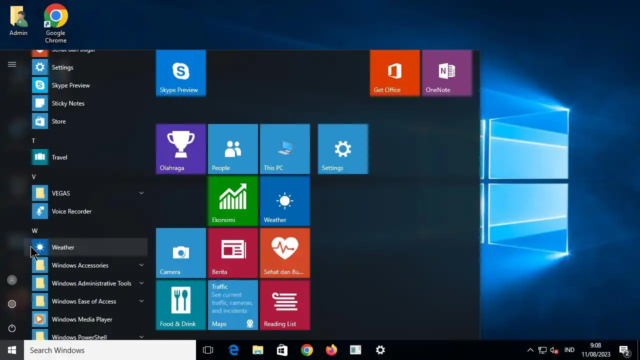Show hidden system tray icons

click(530, 350)
